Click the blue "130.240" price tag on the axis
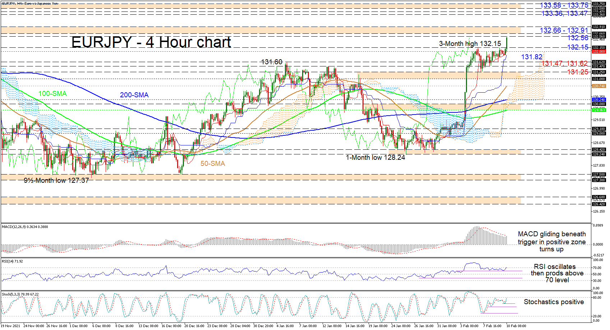 point(599,99)
